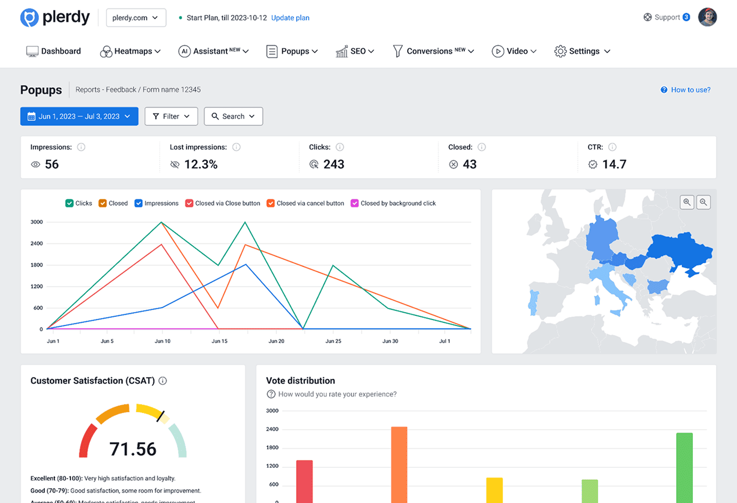Go to the Dashboard menu item
Viewport: 737px width, 503px height.
click(54, 51)
